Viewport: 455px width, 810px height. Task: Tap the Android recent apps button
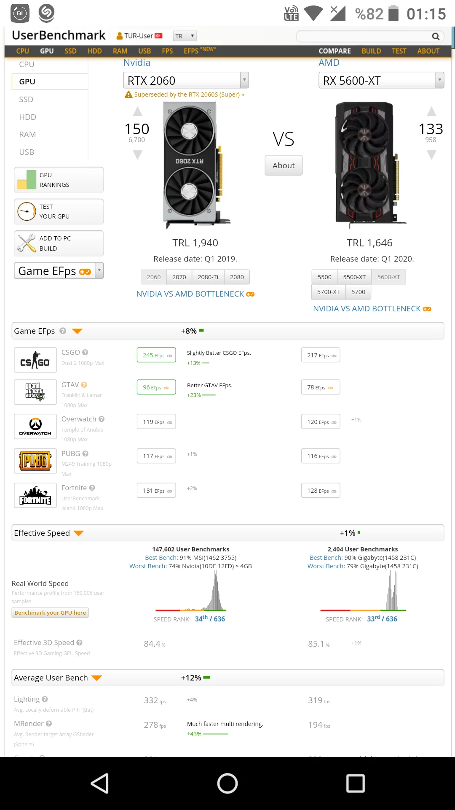pos(356,783)
